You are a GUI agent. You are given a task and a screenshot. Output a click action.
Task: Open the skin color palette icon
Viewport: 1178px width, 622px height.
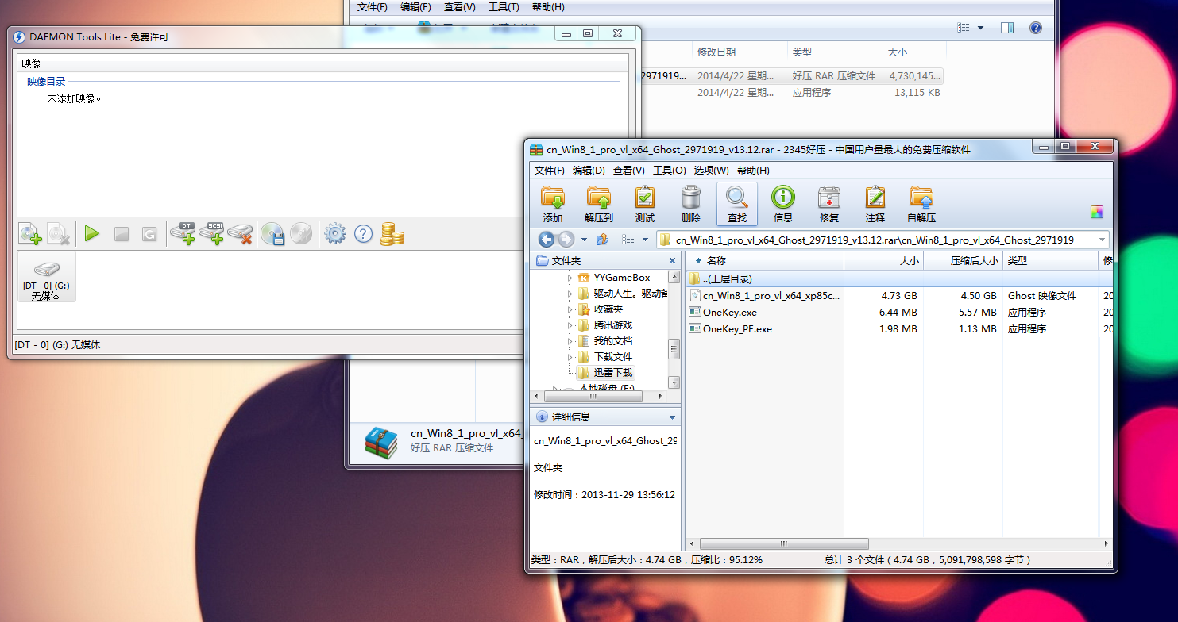pos(1097,212)
